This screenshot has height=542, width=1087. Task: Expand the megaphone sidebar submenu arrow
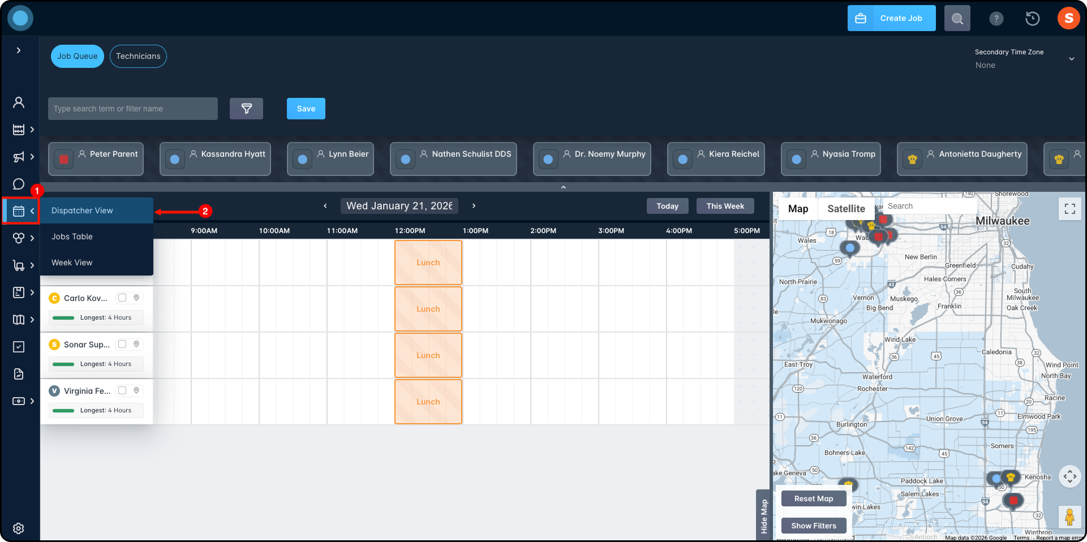32,157
